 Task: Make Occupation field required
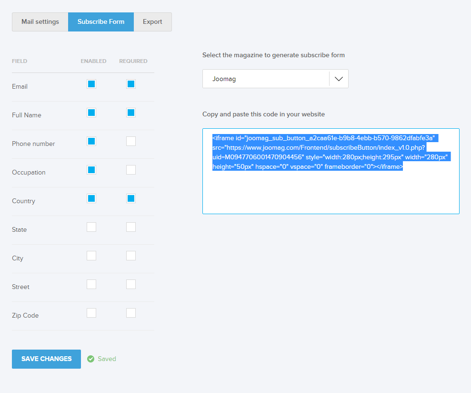coord(131,170)
